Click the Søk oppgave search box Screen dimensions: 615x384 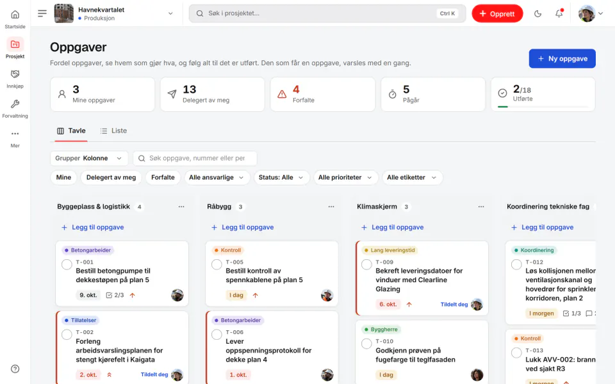(x=195, y=158)
